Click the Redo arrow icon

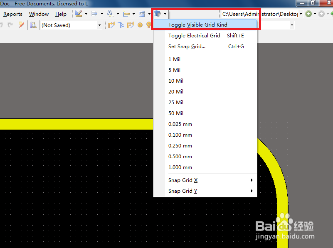point(10,25)
